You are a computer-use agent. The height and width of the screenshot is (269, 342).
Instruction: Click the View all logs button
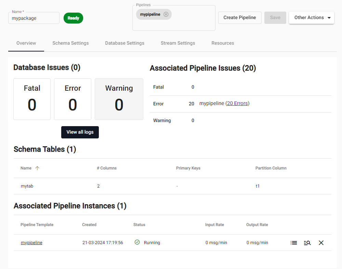click(x=80, y=132)
